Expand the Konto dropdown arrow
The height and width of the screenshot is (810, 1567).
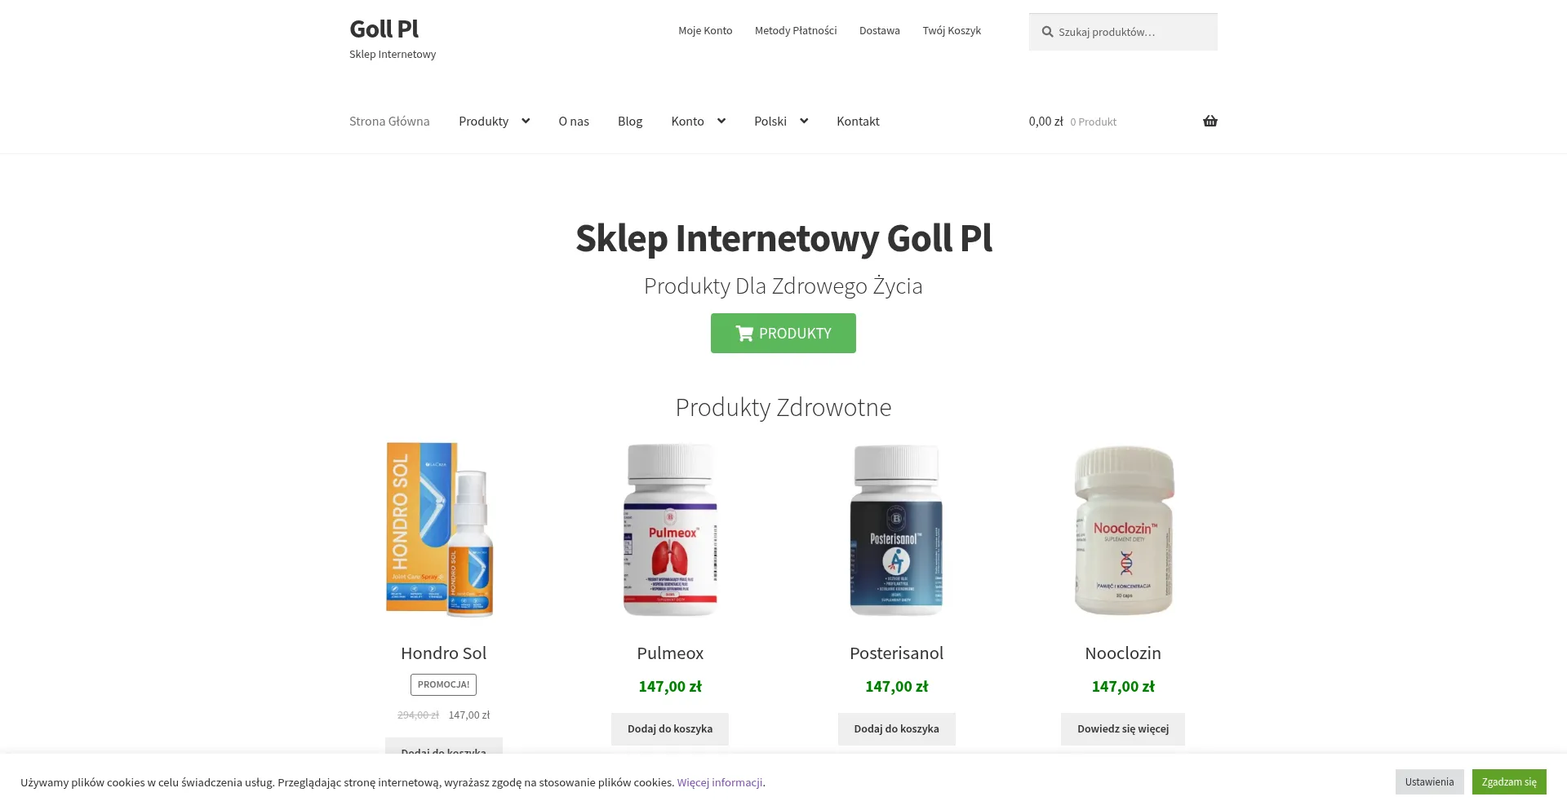721,121
